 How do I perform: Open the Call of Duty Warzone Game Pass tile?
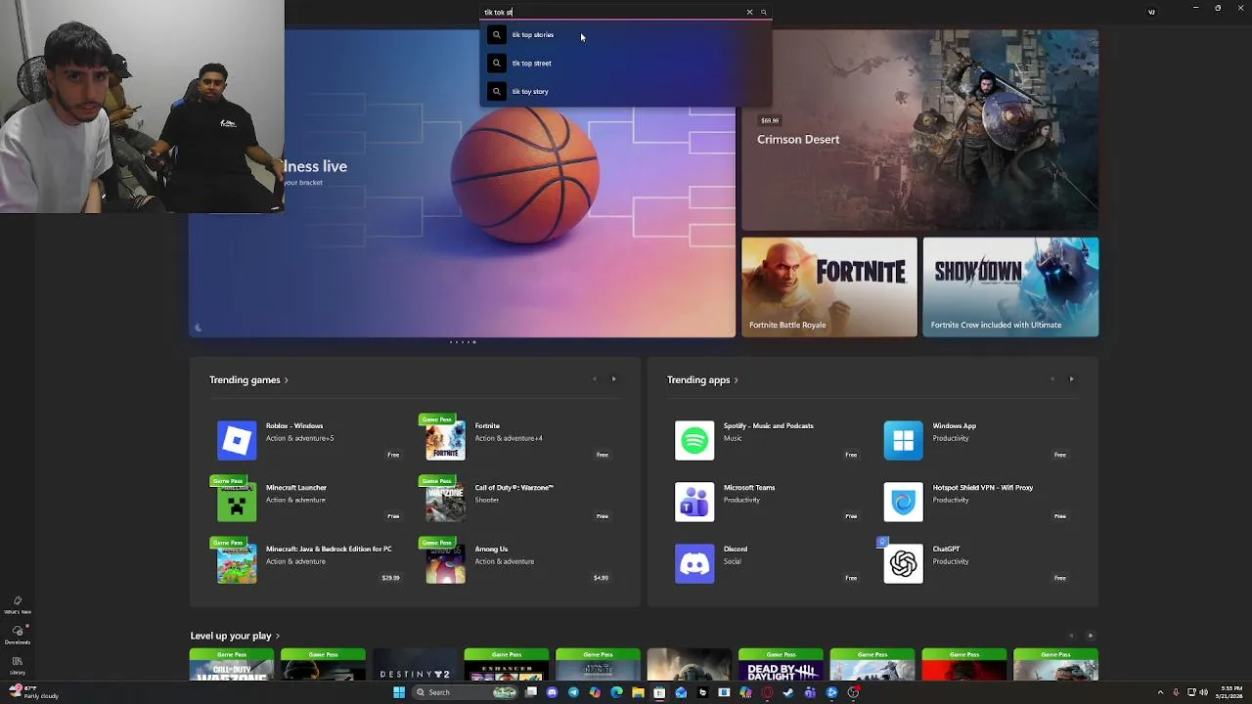point(232,665)
